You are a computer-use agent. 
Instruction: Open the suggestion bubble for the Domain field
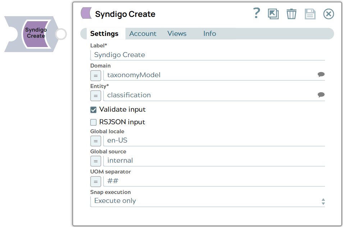click(x=321, y=74)
